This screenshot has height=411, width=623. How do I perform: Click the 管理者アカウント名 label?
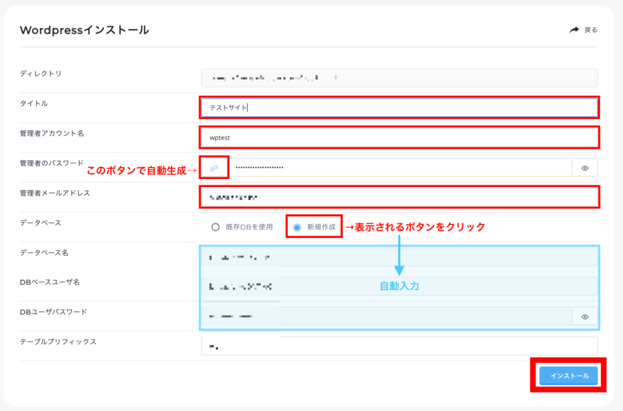[52, 134]
